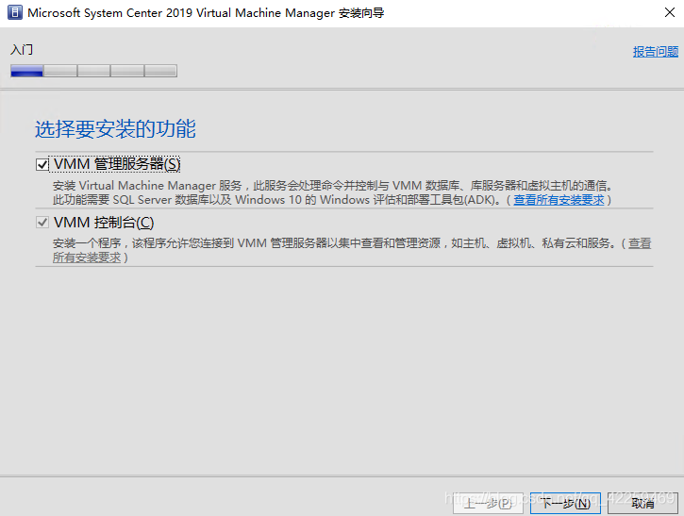684x516 pixels.
Task: Click the 取消 button
Action: click(642, 504)
